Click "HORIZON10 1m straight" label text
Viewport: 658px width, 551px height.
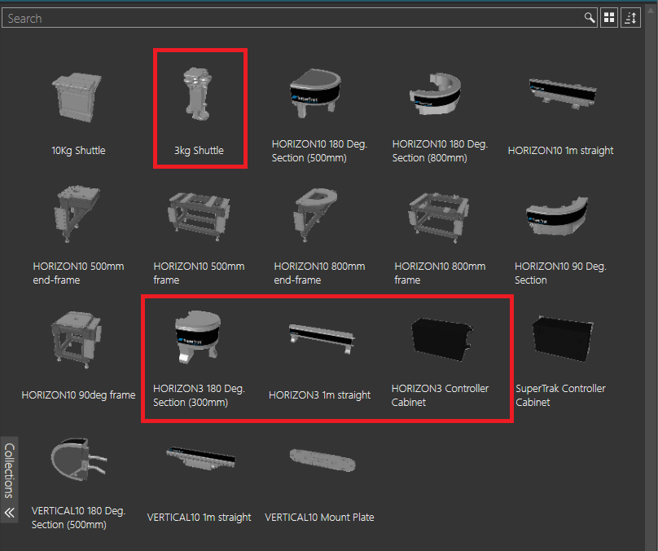[x=560, y=150]
